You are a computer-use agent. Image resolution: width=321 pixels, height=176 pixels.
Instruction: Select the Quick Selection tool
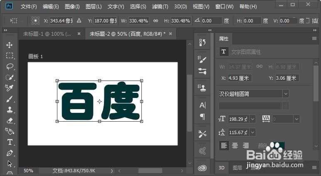click(x=10, y=77)
